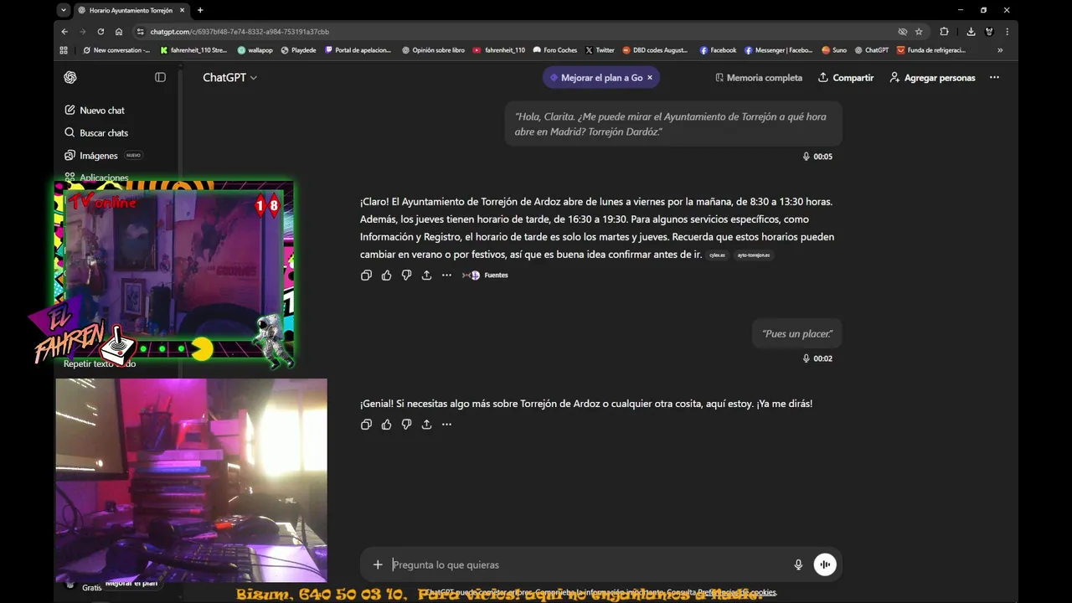This screenshot has width=1072, height=603.
Task: Open the fahrenheit_110 Stre... bookmark
Action: tap(193, 50)
